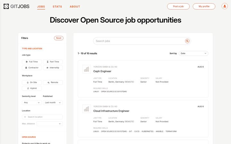Click the GITJOBS wordmark text
Image resolution: width=231 pixels, height=144 pixels.
20,6
